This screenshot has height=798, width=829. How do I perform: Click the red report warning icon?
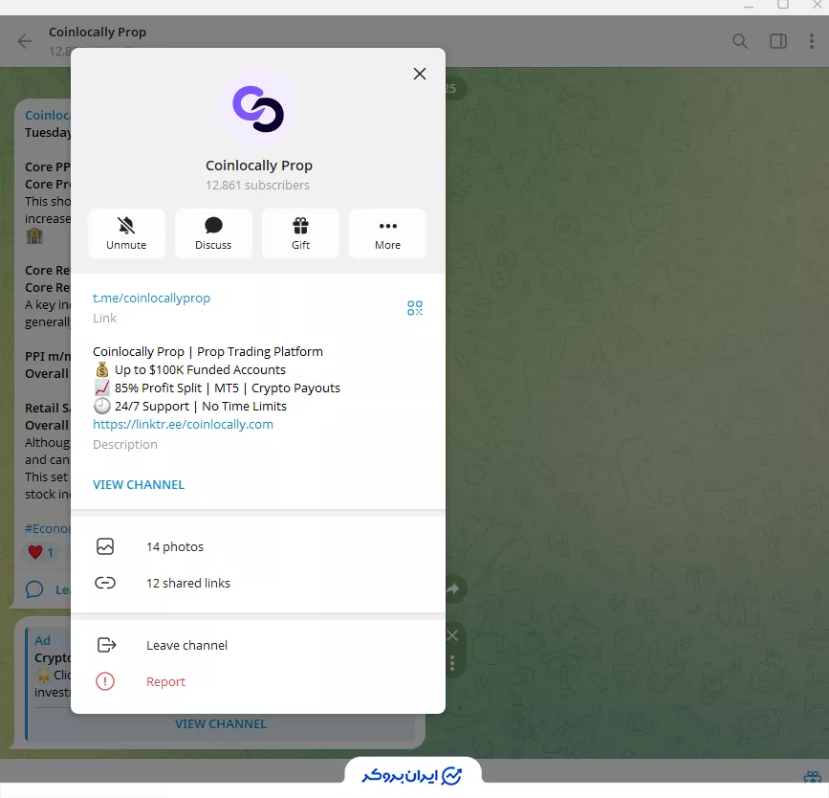coord(105,681)
